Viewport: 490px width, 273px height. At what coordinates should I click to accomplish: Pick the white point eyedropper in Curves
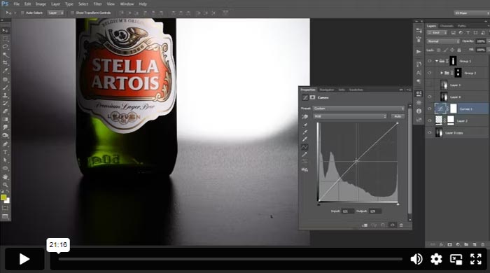304,139
